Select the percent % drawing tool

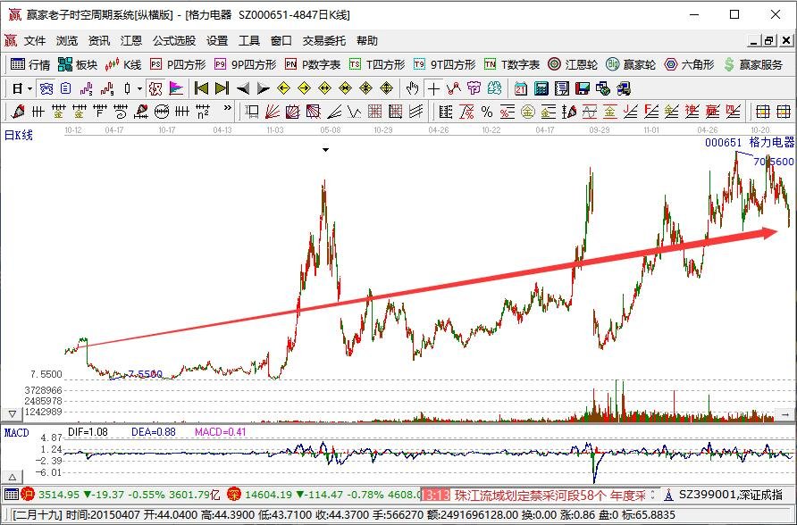486,112
